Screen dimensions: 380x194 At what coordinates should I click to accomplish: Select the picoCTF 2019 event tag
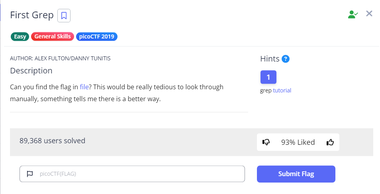[x=96, y=36]
